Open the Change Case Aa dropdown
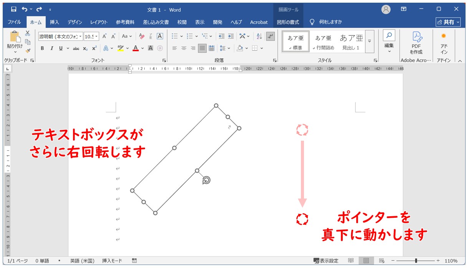The image size is (469, 268). [x=127, y=36]
